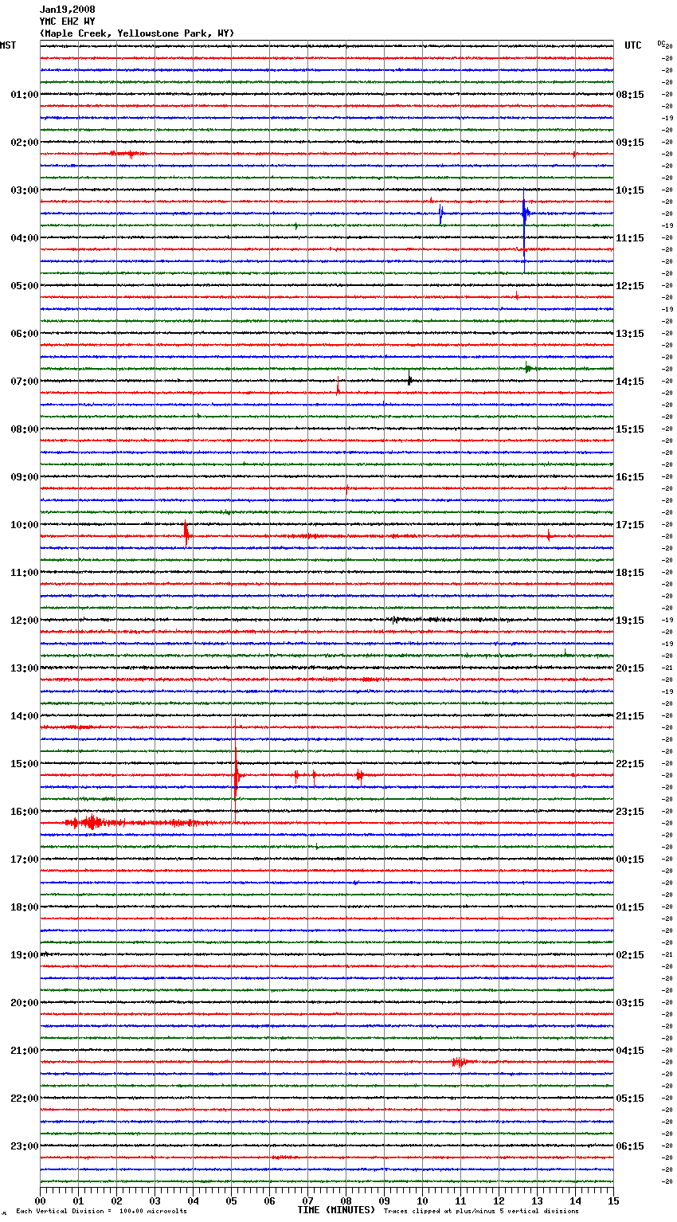677x1222 pixels.
Task: Select the 21:00 MST time label
Action: coord(24,1051)
